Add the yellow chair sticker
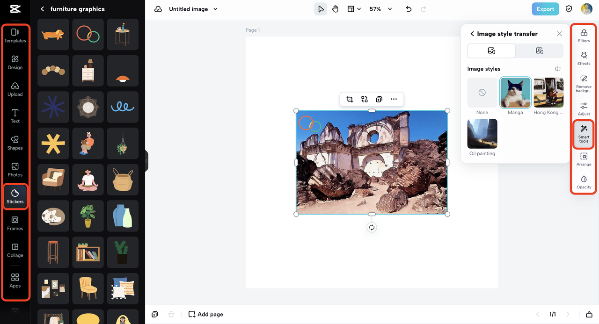The height and width of the screenshot is (324, 599). click(x=88, y=288)
